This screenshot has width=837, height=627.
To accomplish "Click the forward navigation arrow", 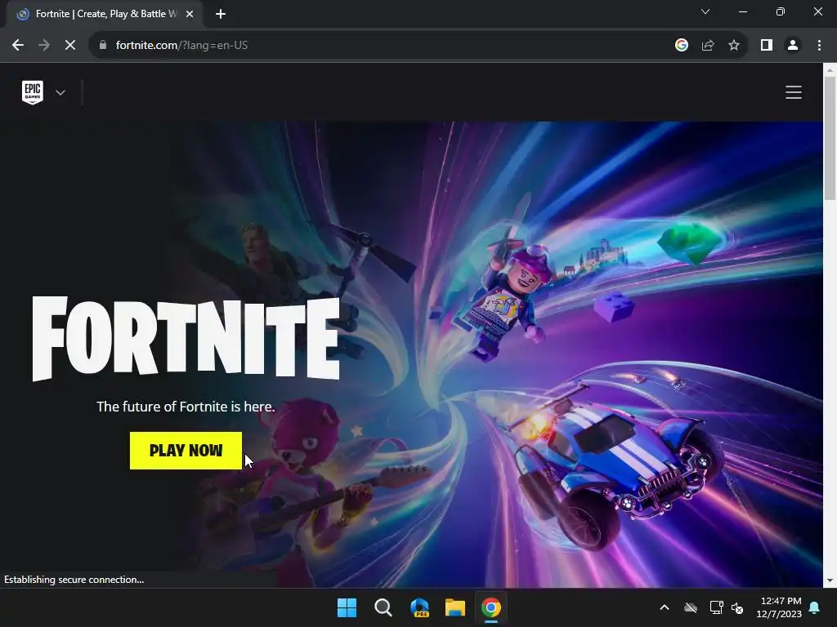I will (44, 46).
